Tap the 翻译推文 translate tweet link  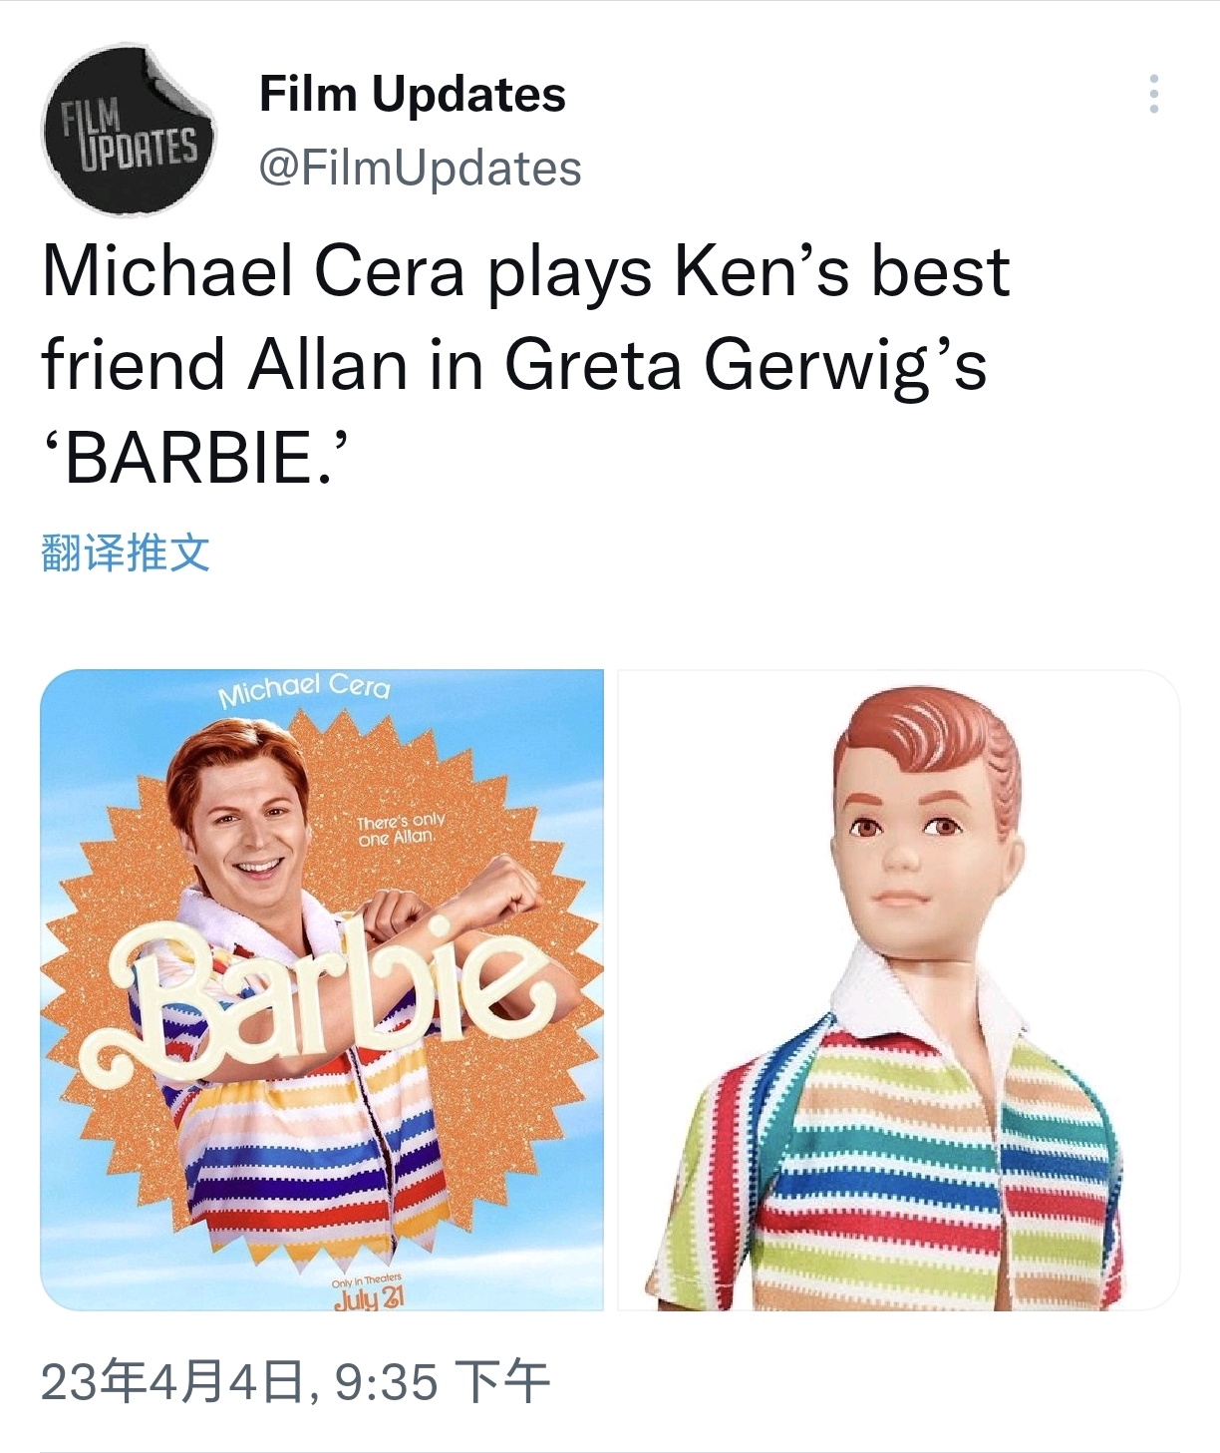[x=126, y=552]
